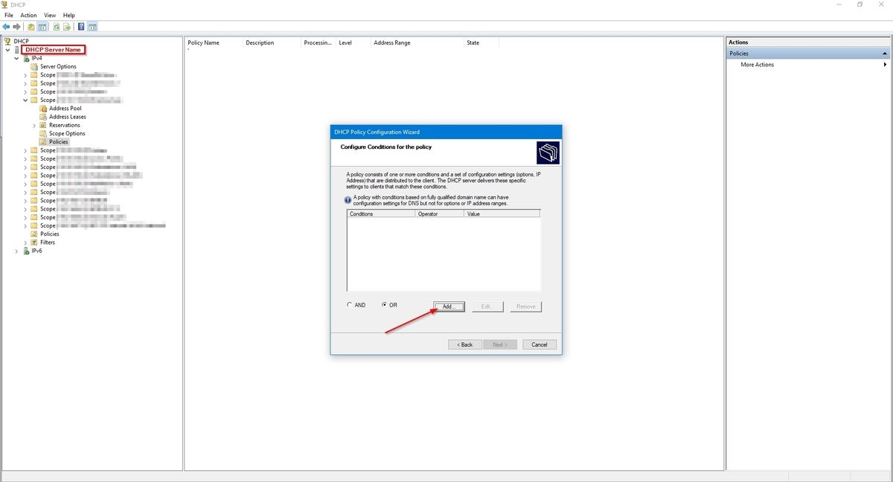Image resolution: width=893 pixels, height=482 pixels.
Task: Expand the IPv6 node in the tree
Action: 16,251
